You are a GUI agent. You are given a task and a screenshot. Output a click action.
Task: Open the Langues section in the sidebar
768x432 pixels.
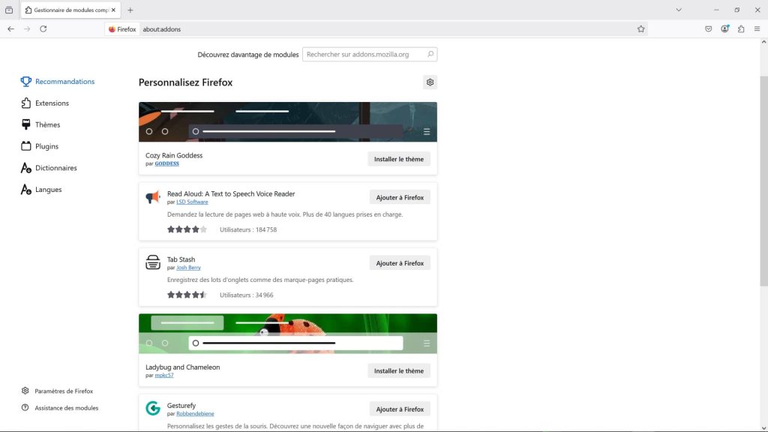pos(46,189)
